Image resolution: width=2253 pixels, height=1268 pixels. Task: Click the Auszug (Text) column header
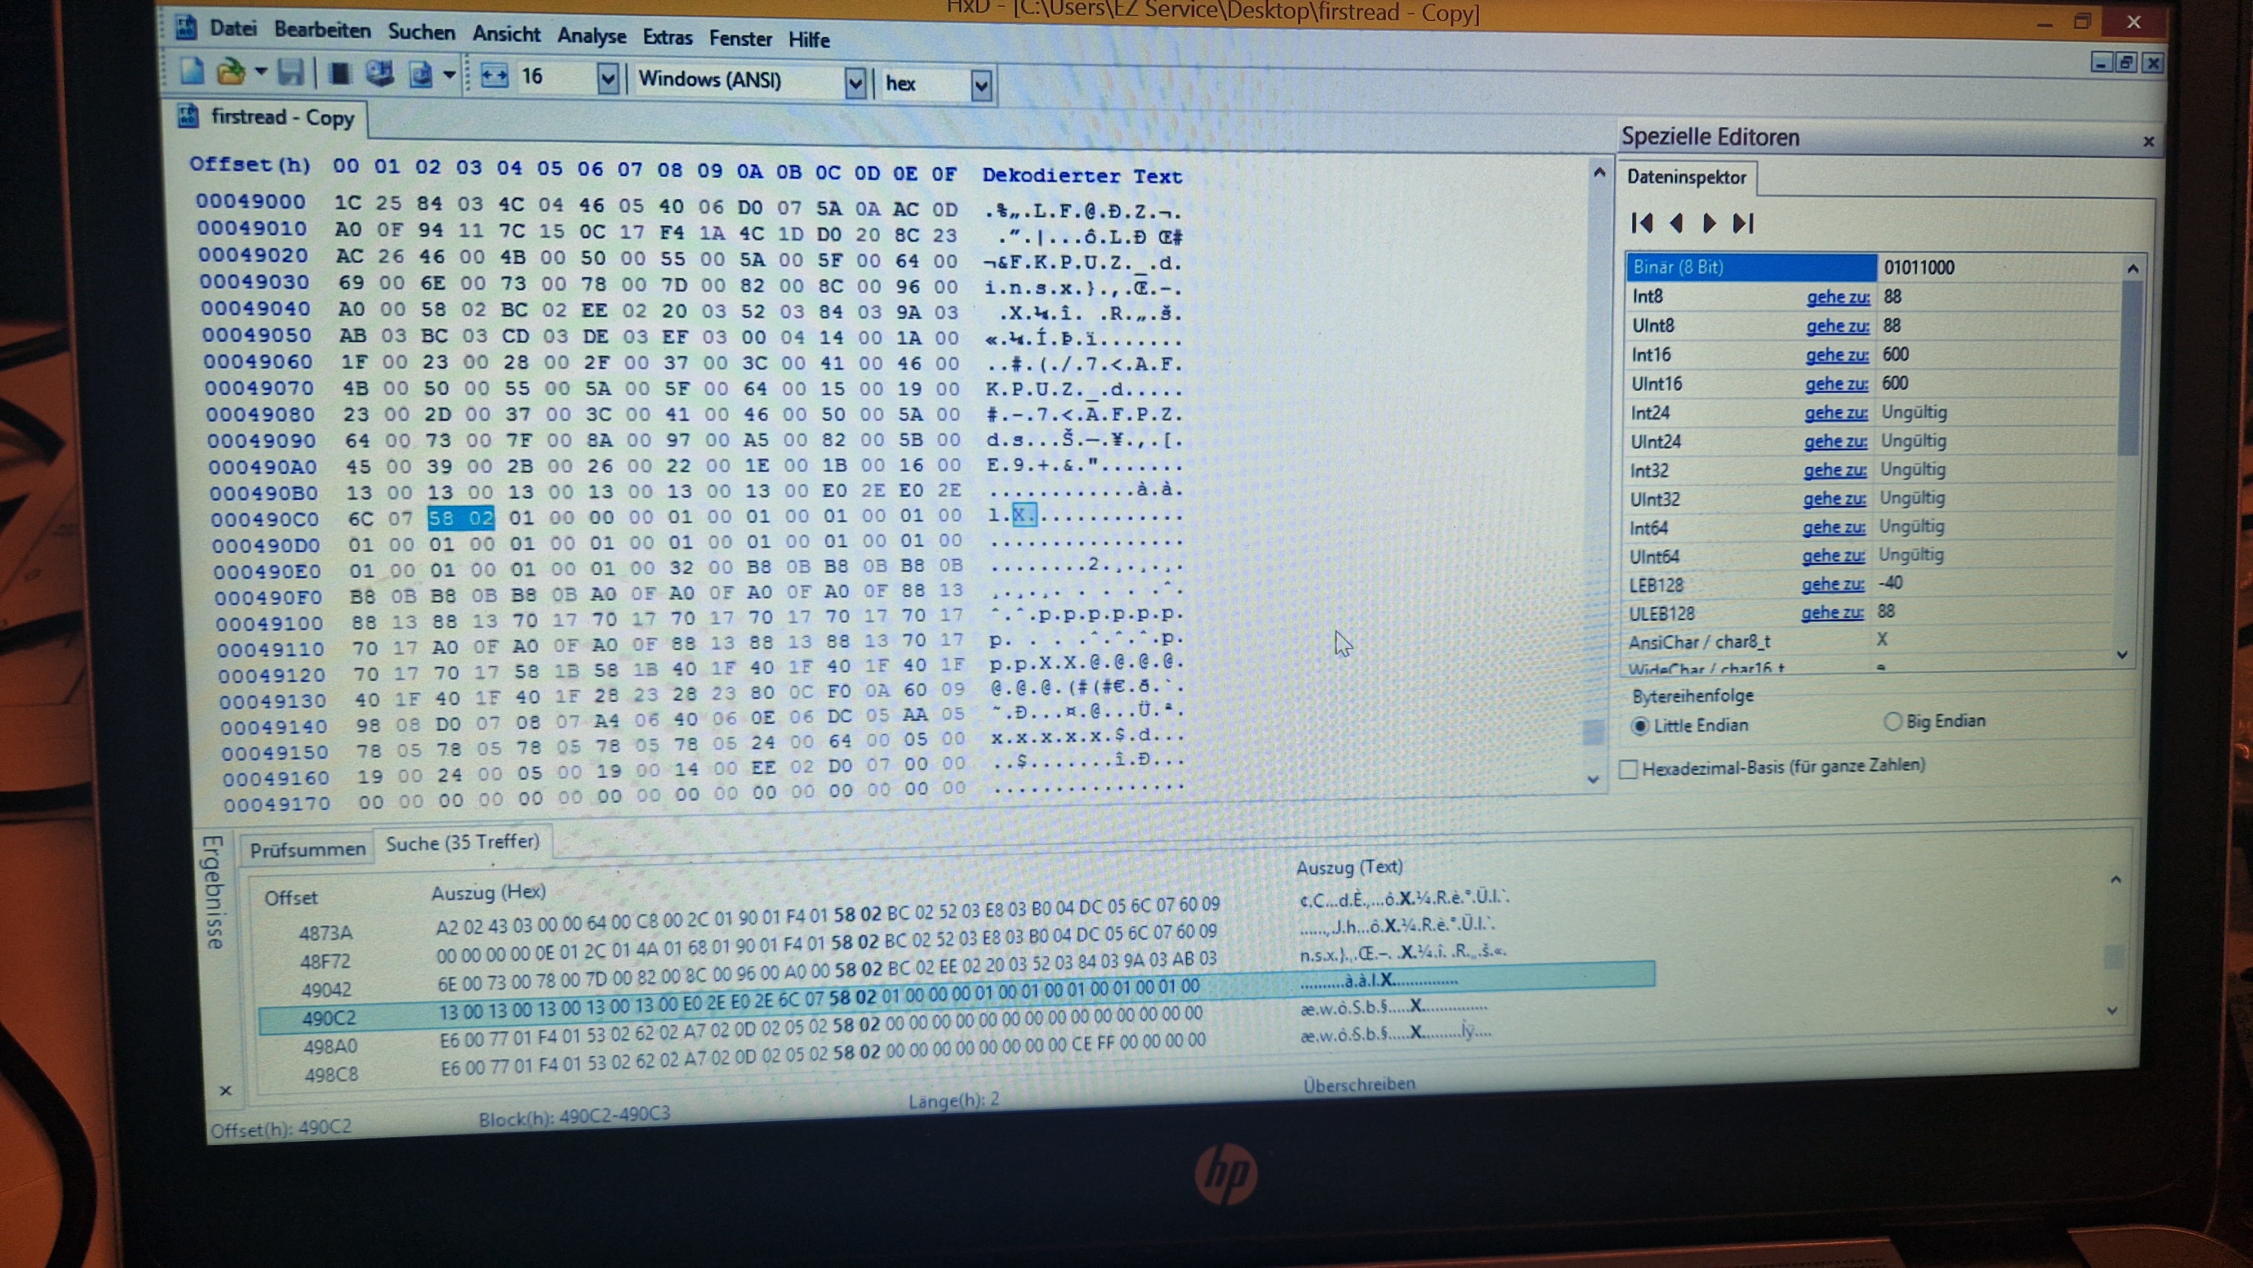pyautogui.click(x=1348, y=868)
